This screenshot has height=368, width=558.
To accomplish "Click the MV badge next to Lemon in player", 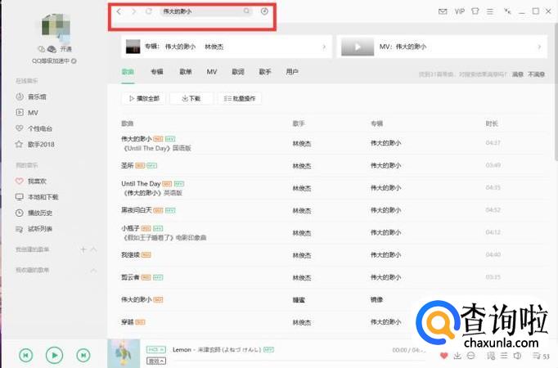I will click(x=269, y=350).
